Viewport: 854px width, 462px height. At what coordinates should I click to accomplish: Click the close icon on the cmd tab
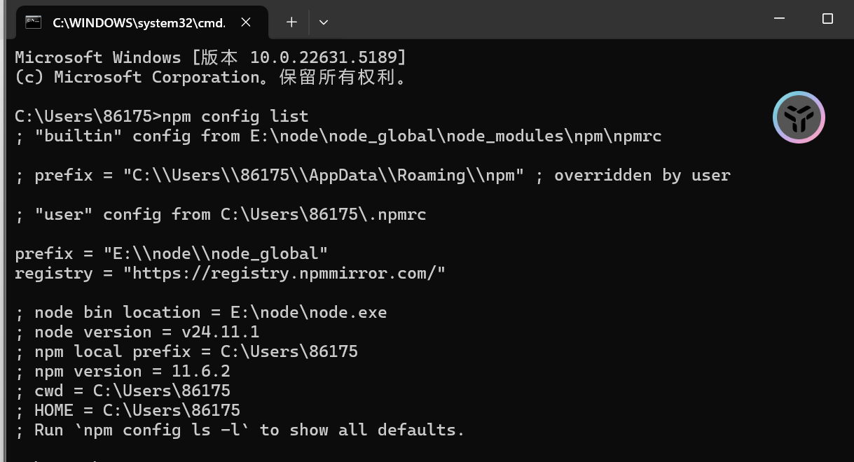pyautogui.click(x=245, y=22)
